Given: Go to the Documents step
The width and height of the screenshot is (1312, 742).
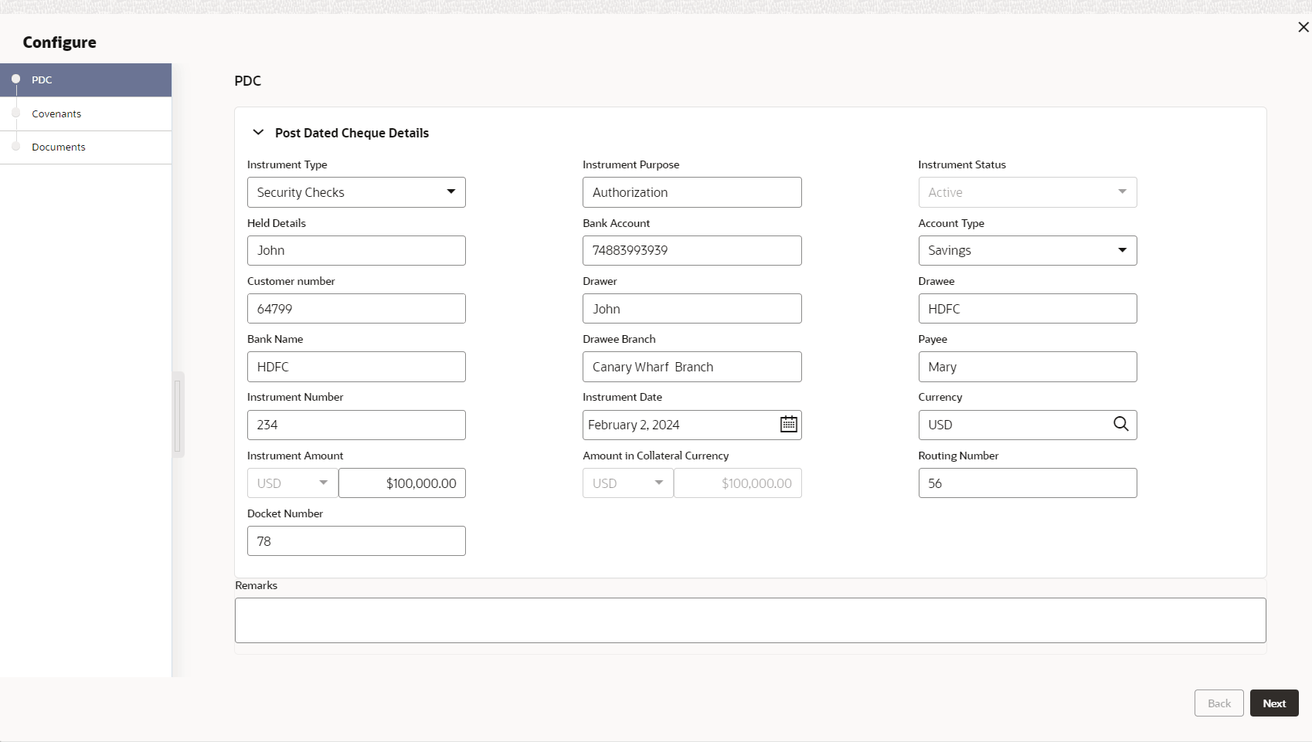Looking at the screenshot, I should point(86,147).
